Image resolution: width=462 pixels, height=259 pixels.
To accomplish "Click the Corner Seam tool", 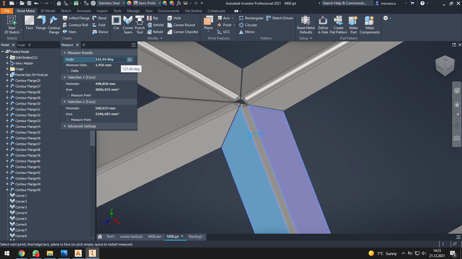I will tap(128, 24).
